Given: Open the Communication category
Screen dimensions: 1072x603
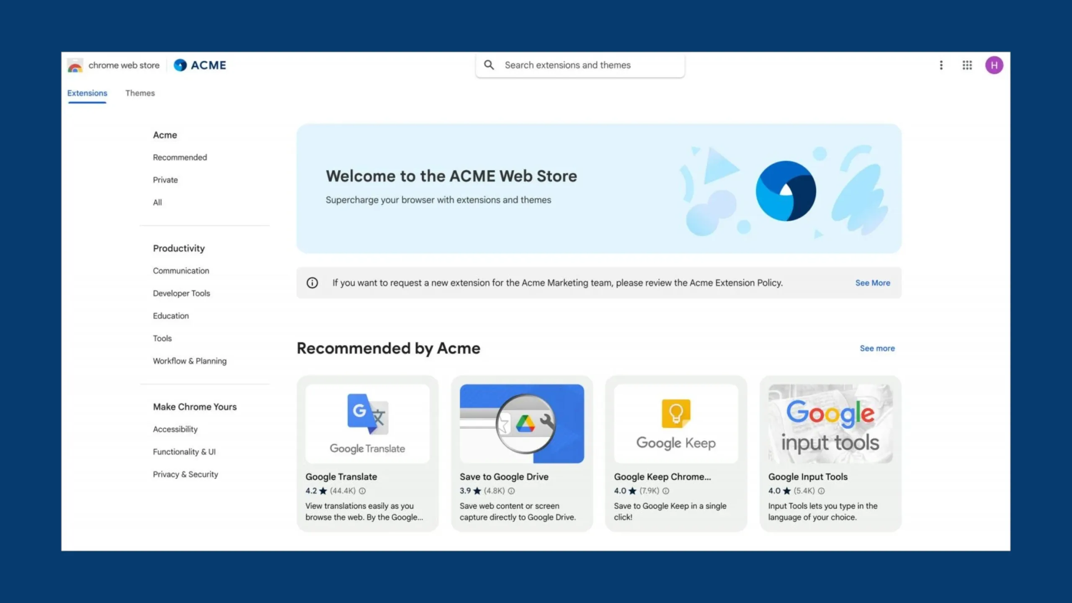Looking at the screenshot, I should (x=181, y=271).
